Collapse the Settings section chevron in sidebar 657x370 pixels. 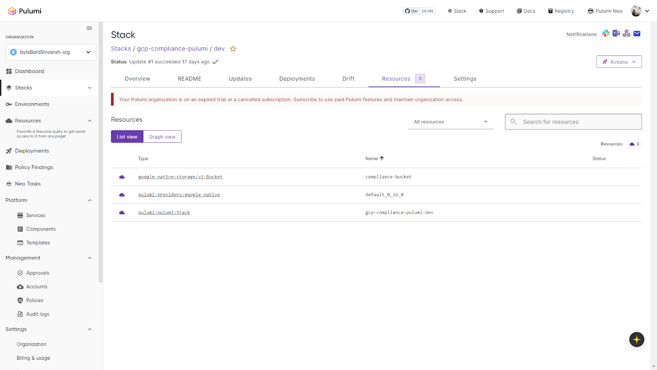pos(90,329)
